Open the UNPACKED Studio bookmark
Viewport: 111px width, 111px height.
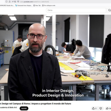(x=7, y=5)
